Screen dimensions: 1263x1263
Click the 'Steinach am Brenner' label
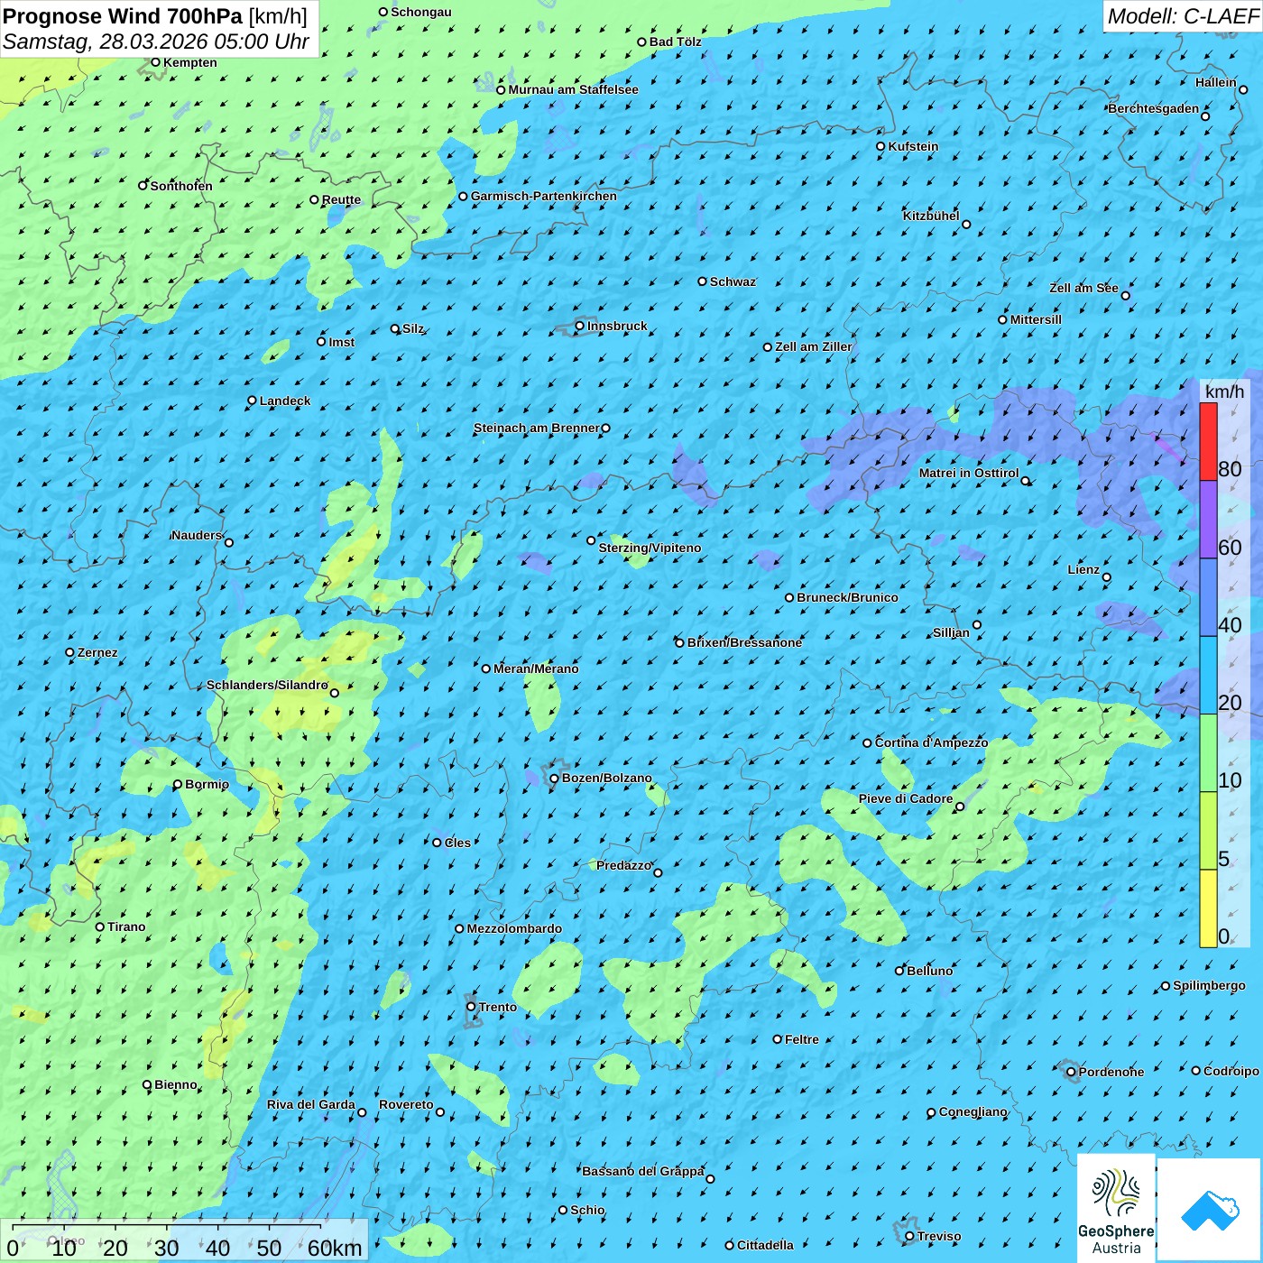pos(536,428)
